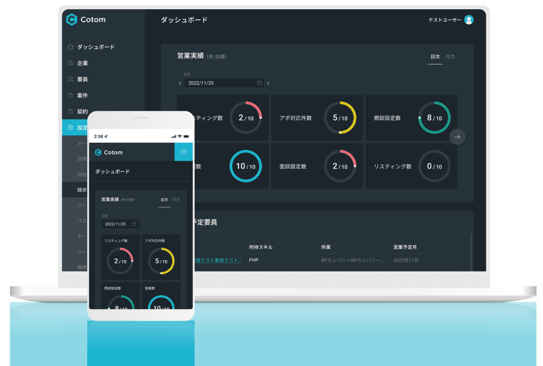Go to next date with right arrow
Image resolution: width=543 pixels, height=366 pixels.
tap(268, 83)
